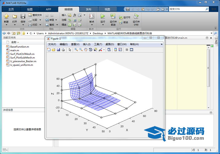This screenshot has width=220, height=154.
Task: Open Figure Help (帮助) menu
Action: point(134,44)
